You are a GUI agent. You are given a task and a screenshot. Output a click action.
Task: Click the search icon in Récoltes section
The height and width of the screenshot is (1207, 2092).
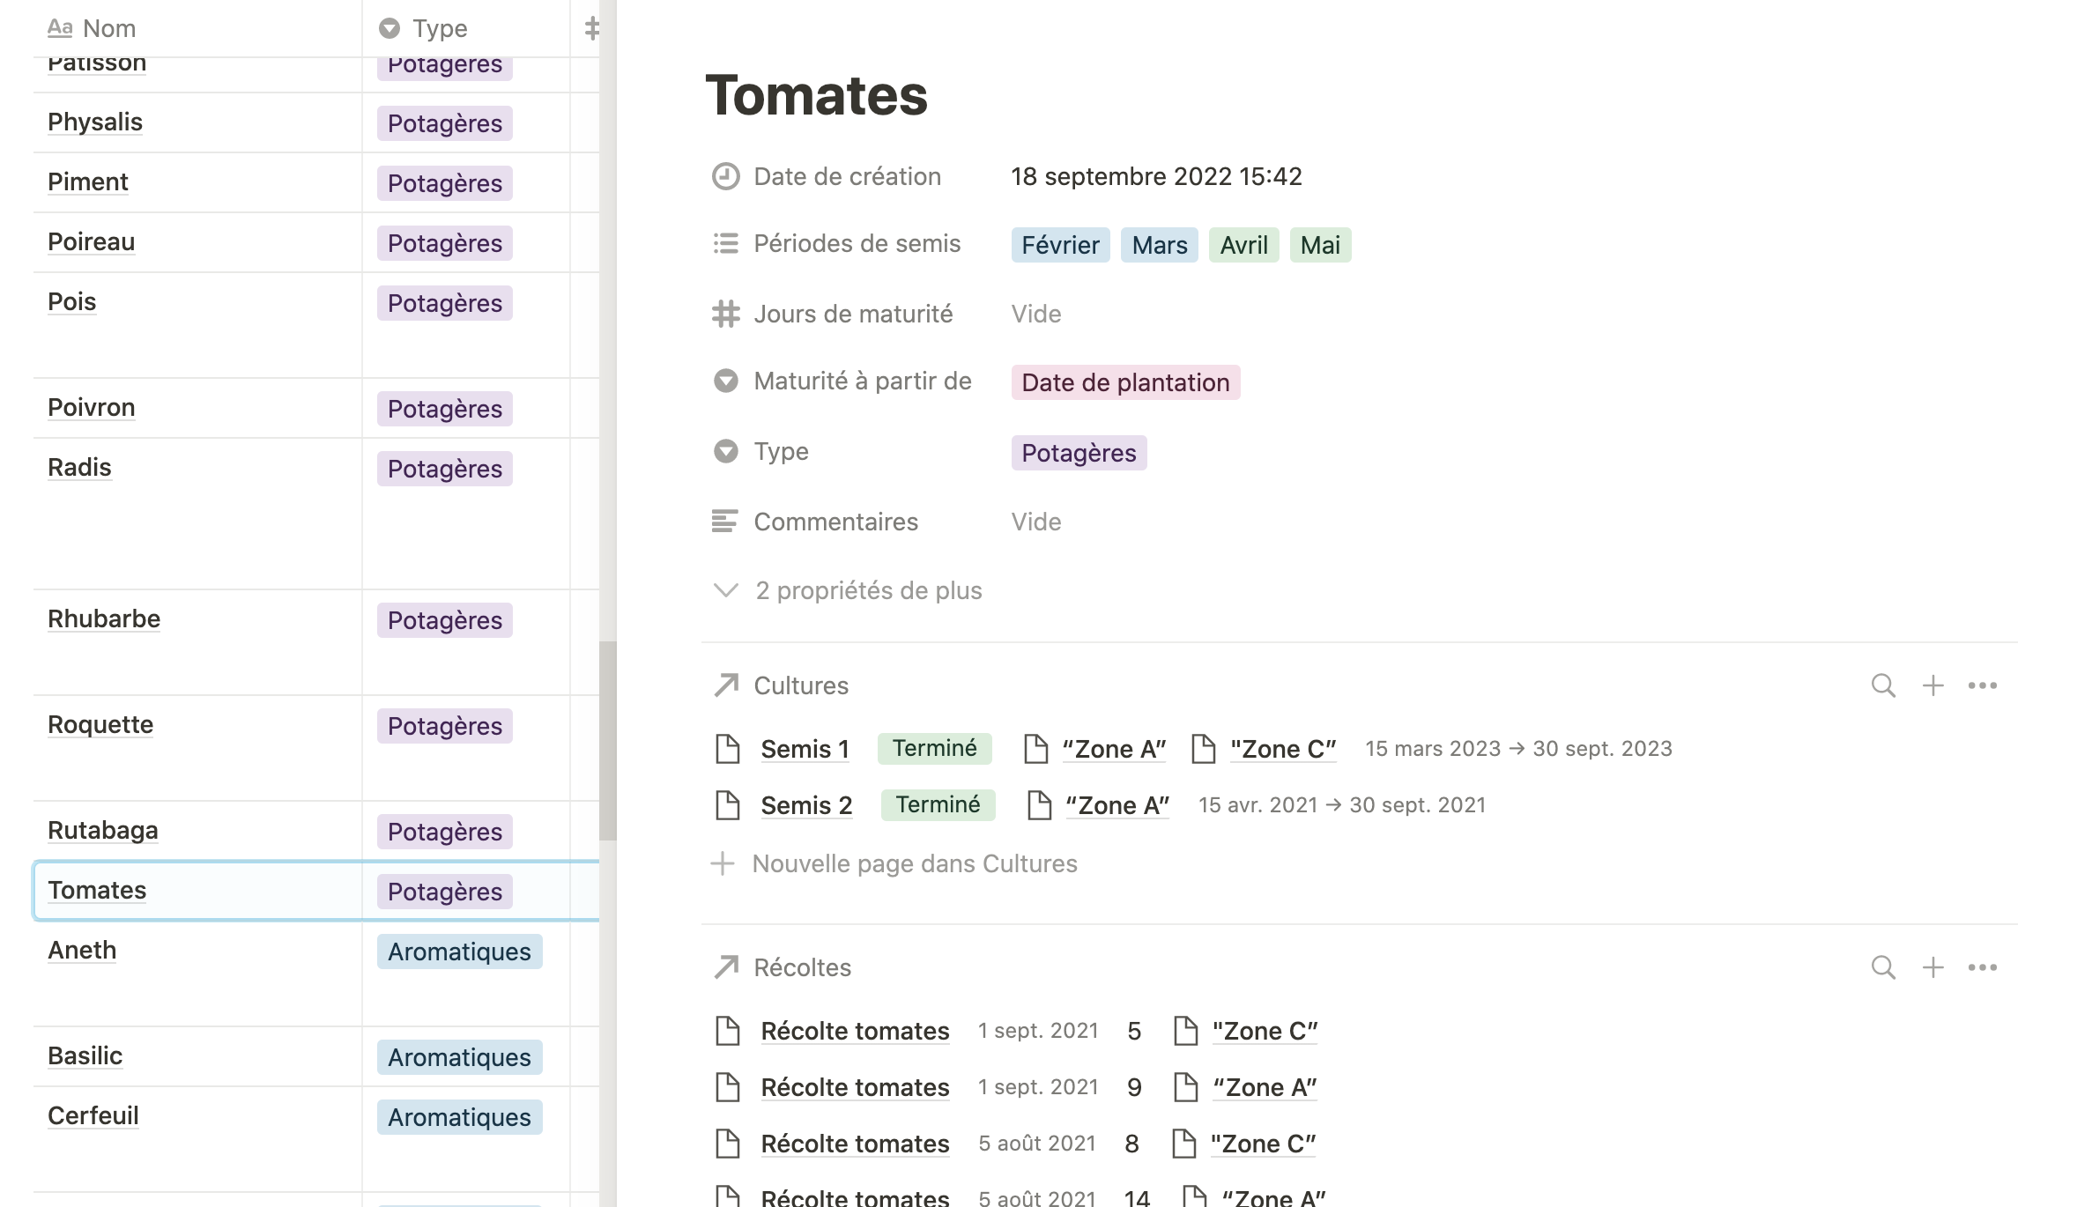pos(1883,967)
